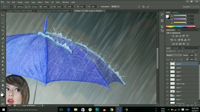Cancel the transform in options bar
Screen dimensions: 200x112
tap(143, 7)
